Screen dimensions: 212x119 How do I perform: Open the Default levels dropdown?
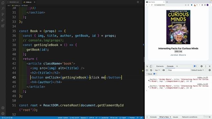197,70
